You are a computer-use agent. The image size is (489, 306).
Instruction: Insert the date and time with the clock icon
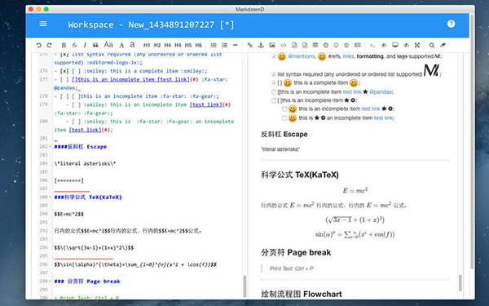[325, 45]
